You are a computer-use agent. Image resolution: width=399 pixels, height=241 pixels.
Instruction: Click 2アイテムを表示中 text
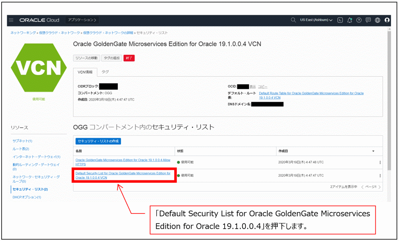pos(344,187)
